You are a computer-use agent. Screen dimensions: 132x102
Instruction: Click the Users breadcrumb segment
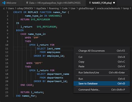pos(11,8)
